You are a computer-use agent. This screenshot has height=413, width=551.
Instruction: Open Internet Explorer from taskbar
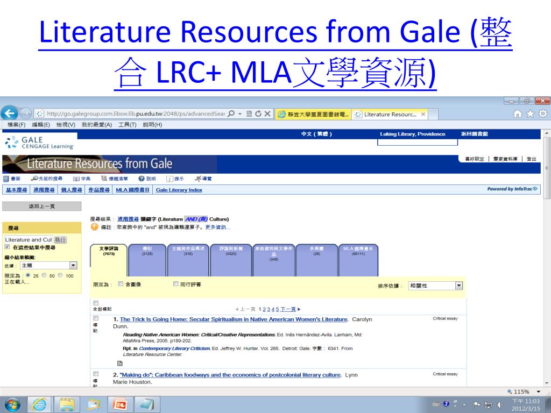[x=39, y=404]
